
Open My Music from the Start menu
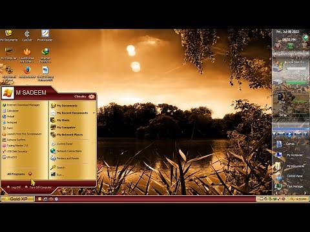click(60, 120)
